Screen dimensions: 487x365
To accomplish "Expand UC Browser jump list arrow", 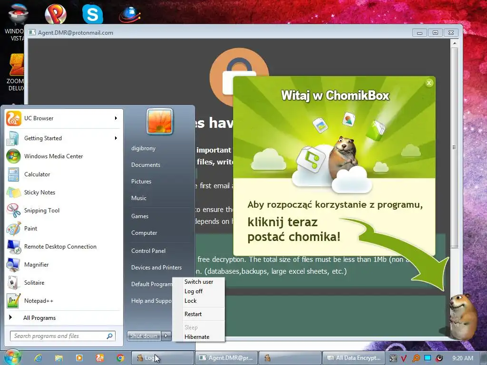I will (x=116, y=118).
